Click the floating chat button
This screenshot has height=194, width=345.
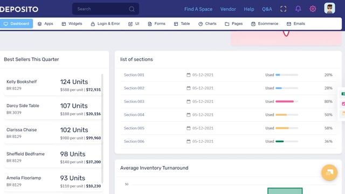click(329, 172)
